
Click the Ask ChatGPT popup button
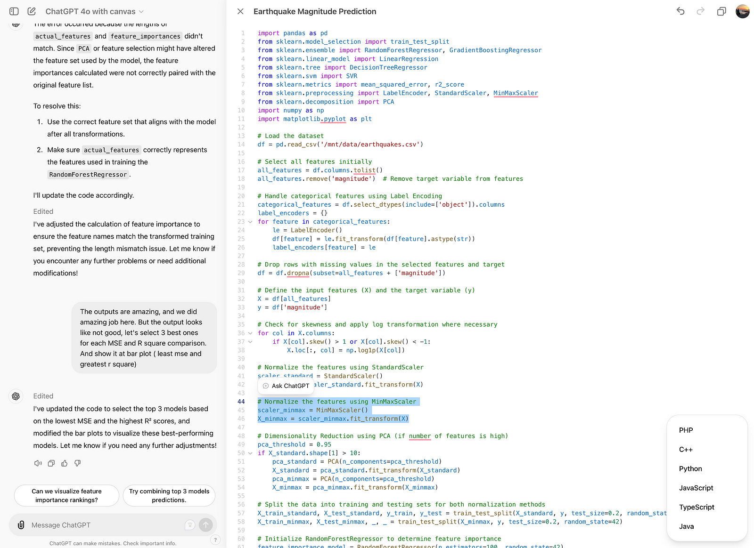point(286,386)
